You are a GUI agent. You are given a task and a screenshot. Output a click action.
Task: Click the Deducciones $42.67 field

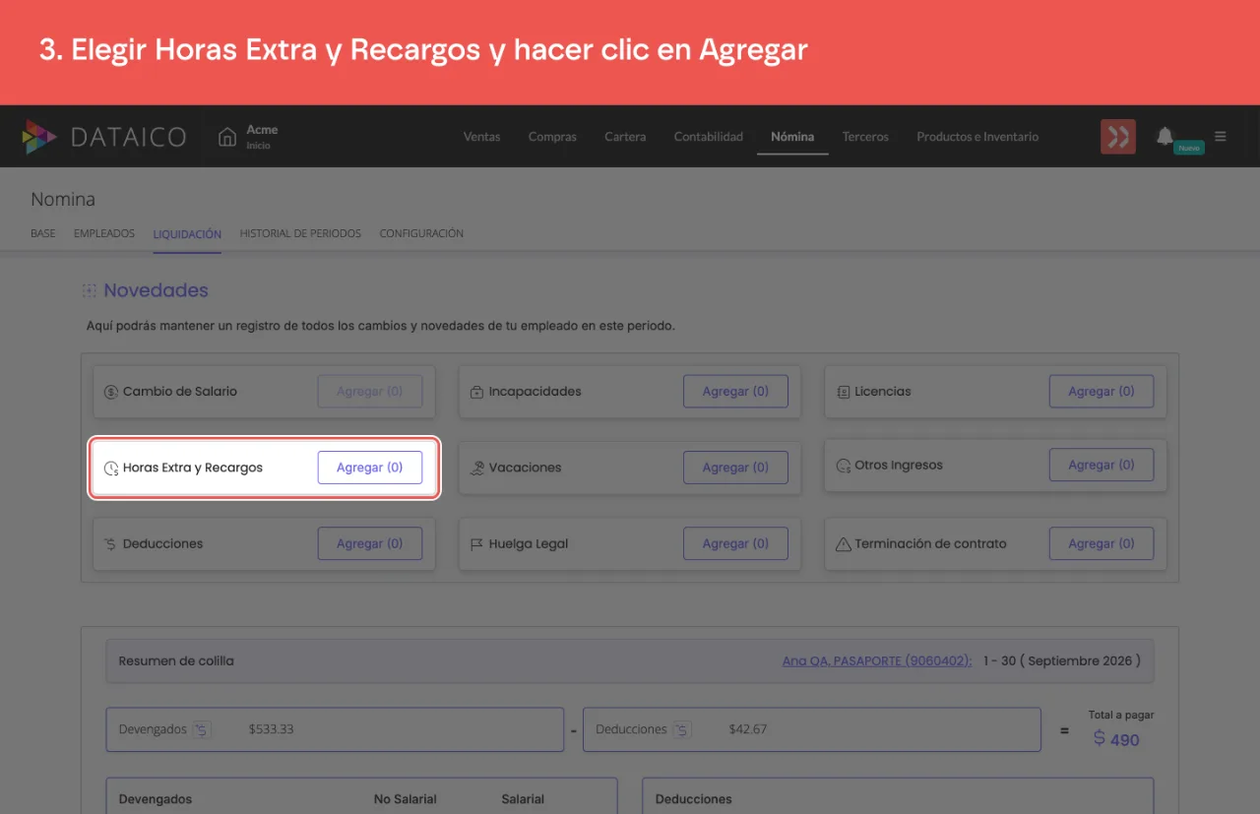812,729
